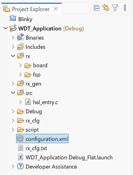This screenshot has width=133, height=175.
Task: Click the rx source folder icon
Action: point(20,56)
